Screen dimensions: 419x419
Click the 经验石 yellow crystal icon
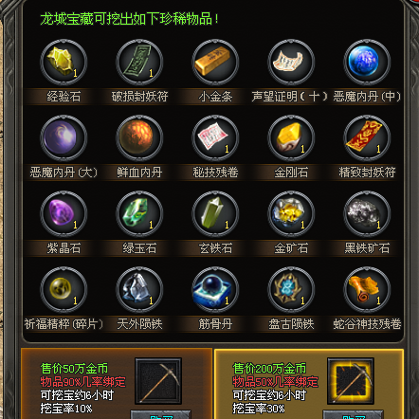64,62
